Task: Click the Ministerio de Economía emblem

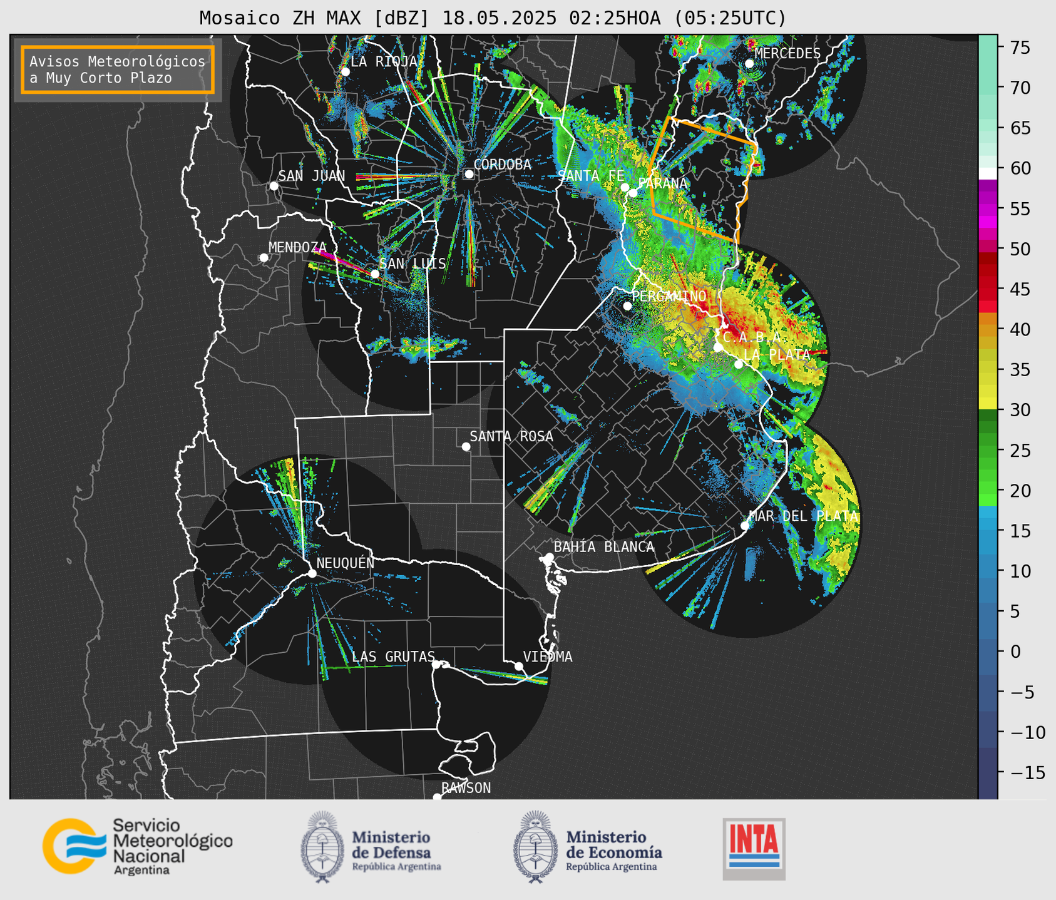Action: (536, 847)
